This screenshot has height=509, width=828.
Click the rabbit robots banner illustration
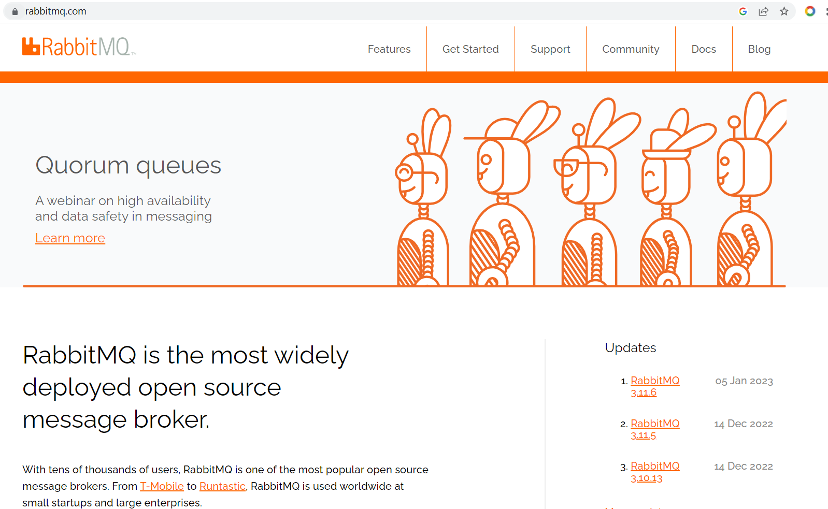591,190
